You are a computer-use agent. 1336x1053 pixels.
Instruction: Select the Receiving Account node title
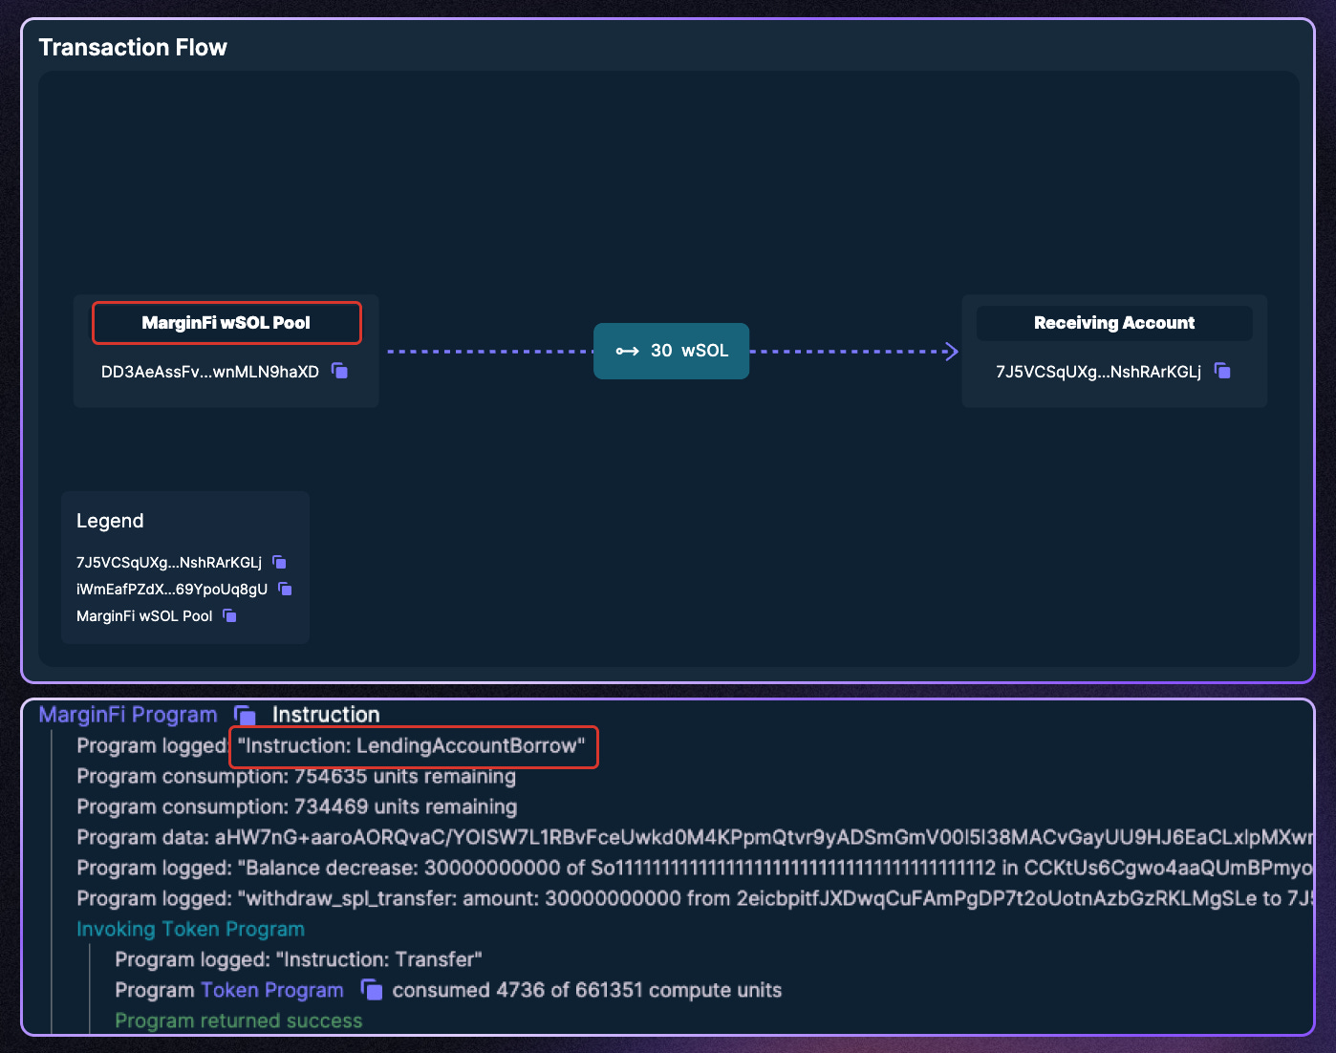(1114, 323)
